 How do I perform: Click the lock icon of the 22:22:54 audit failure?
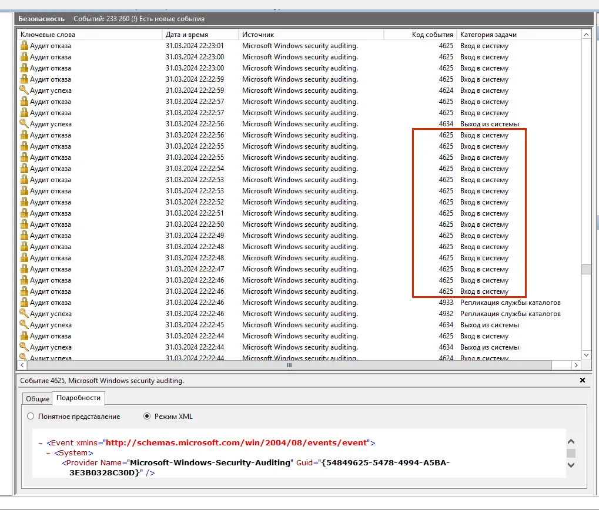click(x=24, y=169)
